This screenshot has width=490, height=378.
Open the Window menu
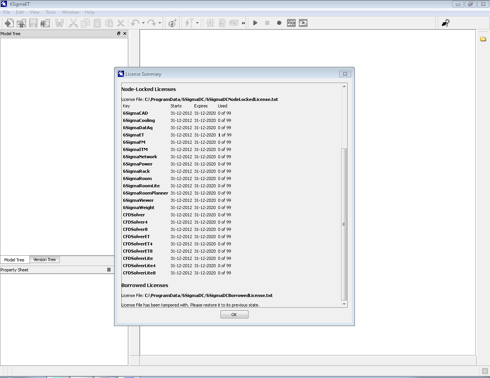click(70, 12)
